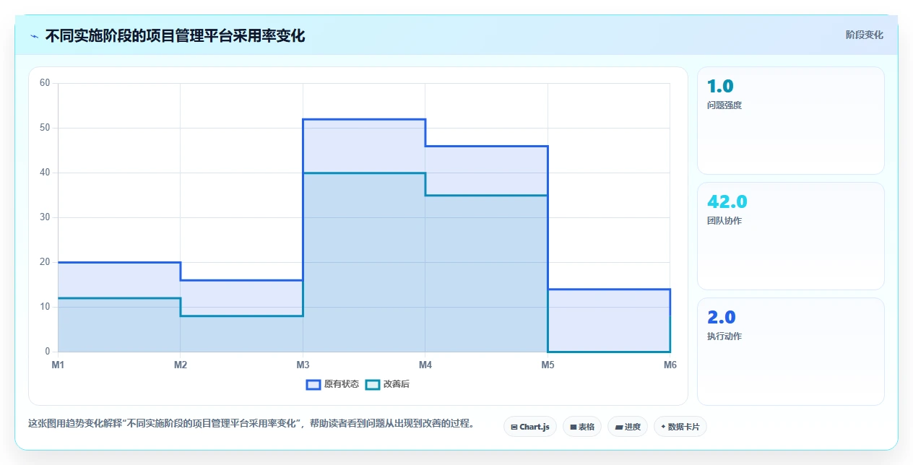This screenshot has width=913, height=465.
Task: Click the M6 x-axis label
Action: click(x=670, y=365)
